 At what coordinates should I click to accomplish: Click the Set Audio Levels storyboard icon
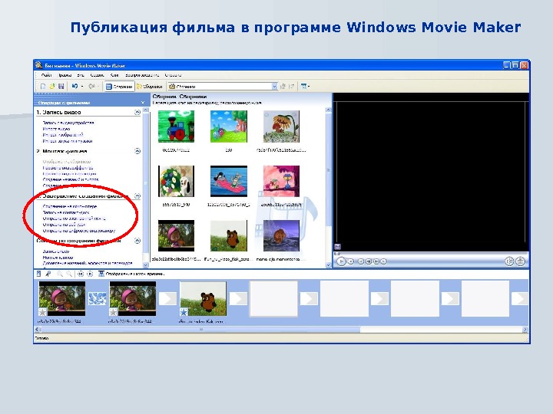click(x=39, y=274)
